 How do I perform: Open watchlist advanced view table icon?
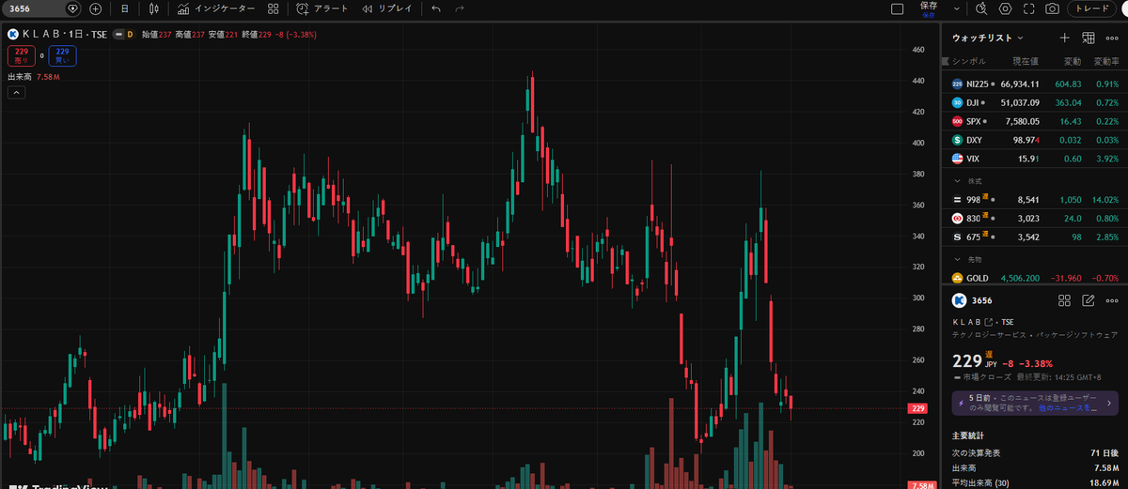pos(1089,38)
